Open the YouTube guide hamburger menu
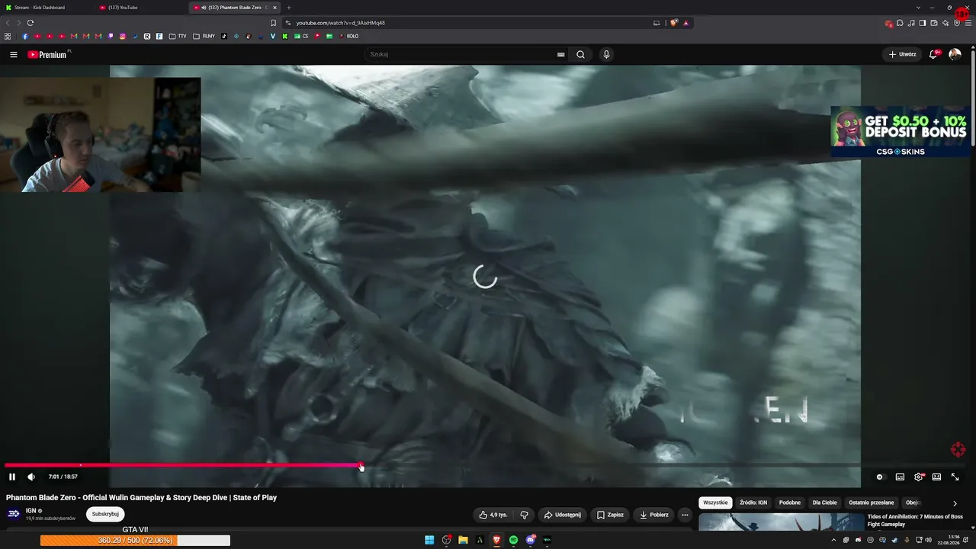Image resolution: width=976 pixels, height=549 pixels. (x=13, y=55)
